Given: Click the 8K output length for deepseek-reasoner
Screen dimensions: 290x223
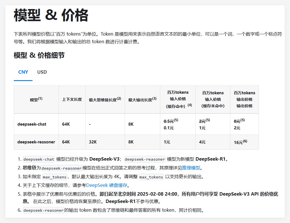Looking at the screenshot, I should click(131, 142).
